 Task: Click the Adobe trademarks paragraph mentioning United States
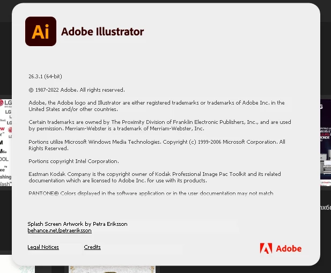[x=157, y=106]
